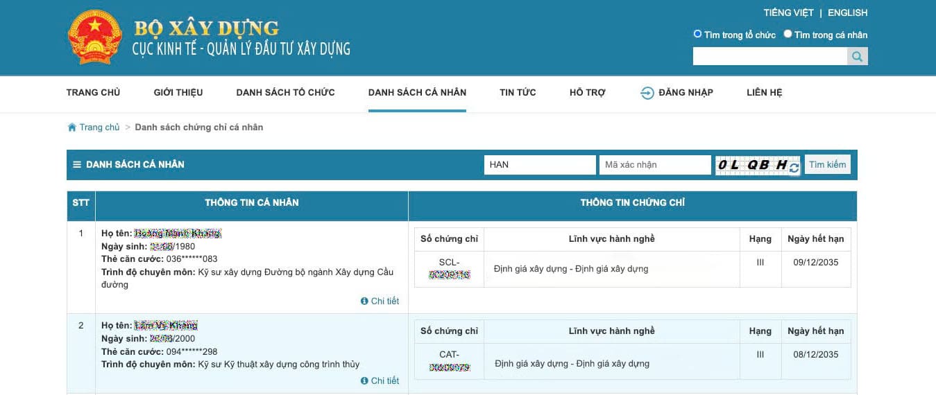Open the Trang chủ menu item

[93, 93]
